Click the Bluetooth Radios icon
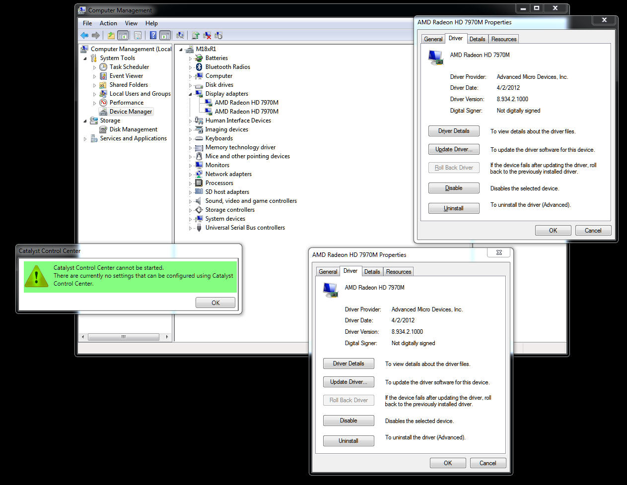The width and height of the screenshot is (627, 485). pyautogui.click(x=199, y=67)
